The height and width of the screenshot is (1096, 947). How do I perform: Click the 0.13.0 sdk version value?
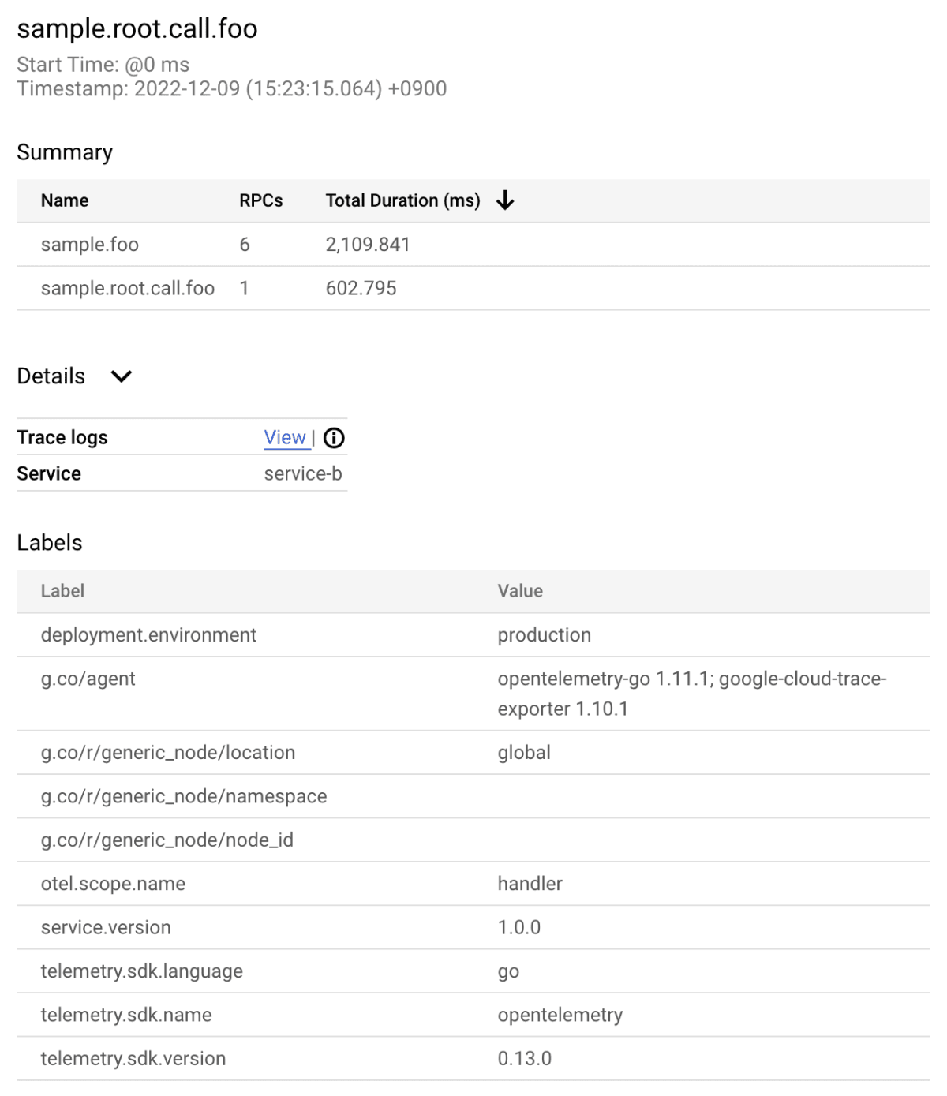pos(525,1059)
